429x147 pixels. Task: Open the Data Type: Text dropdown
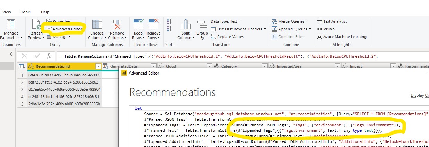pos(226,21)
